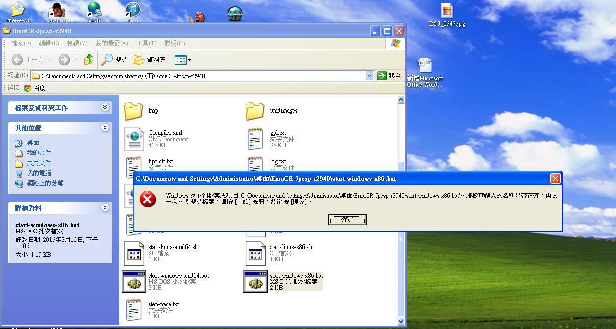This screenshot has width=616, height=329.
Task: Minimize the EmuCR-Jpcsp-r2940 window
Action: [x=376, y=31]
